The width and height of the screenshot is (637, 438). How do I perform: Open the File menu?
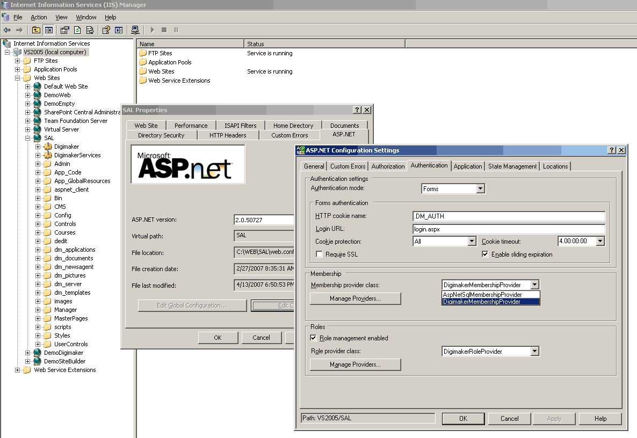coord(18,17)
